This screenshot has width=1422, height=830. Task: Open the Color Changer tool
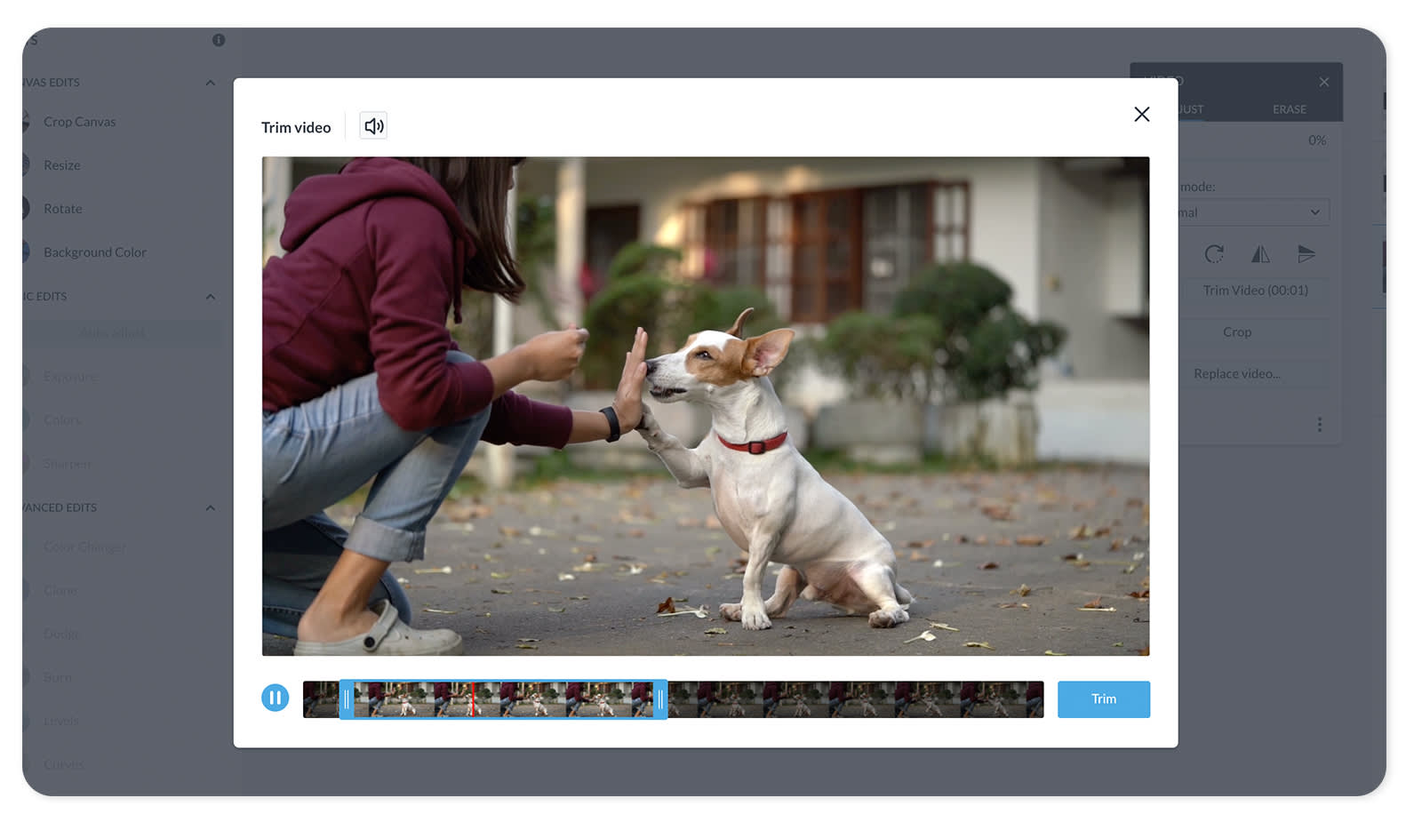tap(85, 547)
